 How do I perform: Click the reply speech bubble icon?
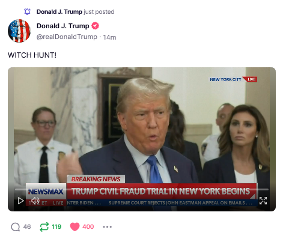(16, 227)
